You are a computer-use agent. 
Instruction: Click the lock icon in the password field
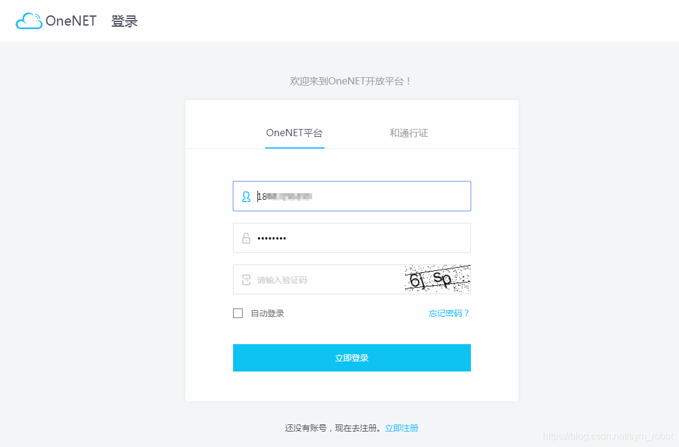[246, 238]
